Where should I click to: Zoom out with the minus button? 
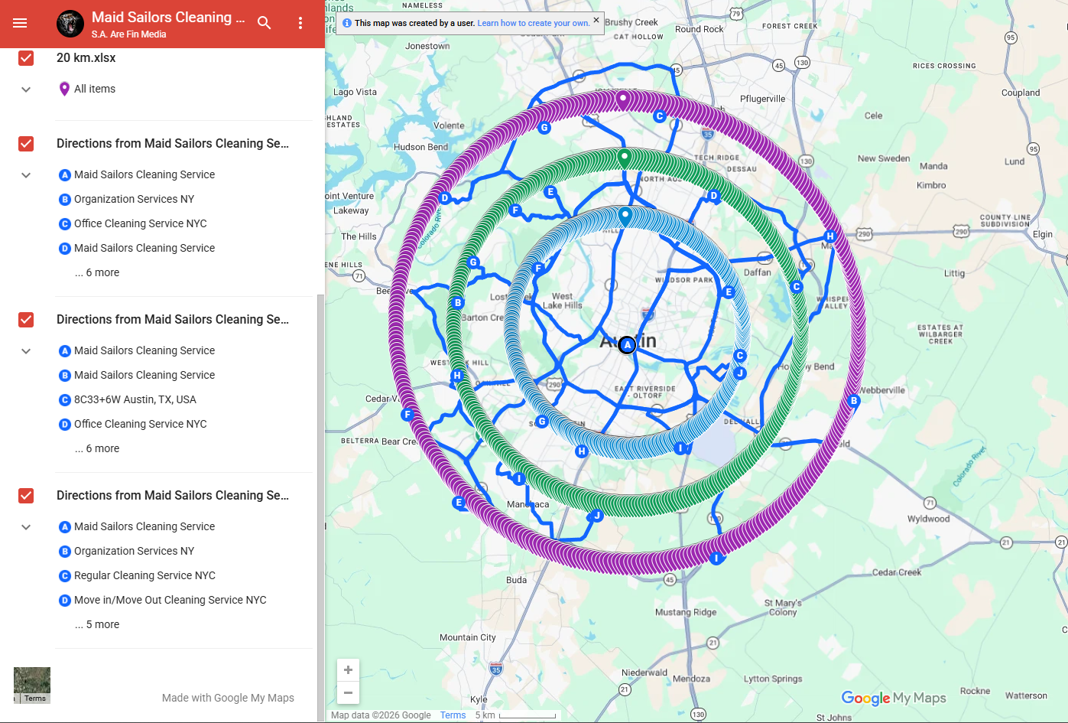[x=348, y=692]
